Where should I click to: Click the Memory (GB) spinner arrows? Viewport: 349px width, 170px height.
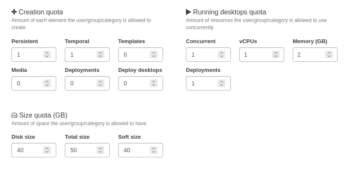coord(329,55)
